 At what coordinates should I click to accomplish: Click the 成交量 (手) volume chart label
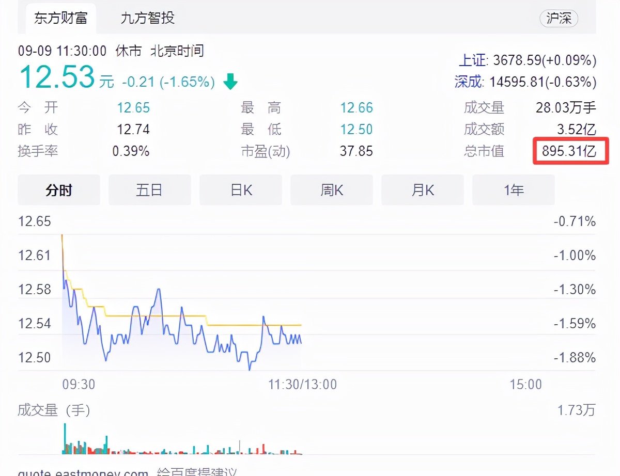pos(54,410)
